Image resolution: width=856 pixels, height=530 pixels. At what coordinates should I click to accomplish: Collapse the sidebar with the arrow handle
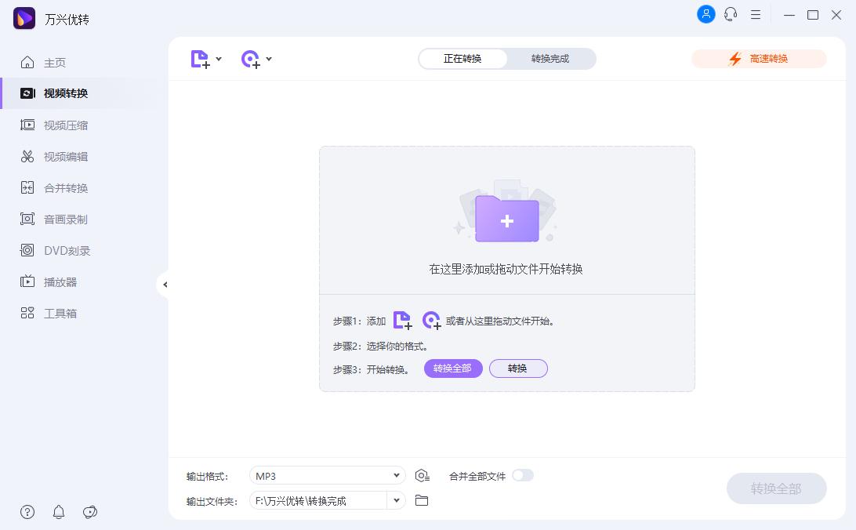165,285
